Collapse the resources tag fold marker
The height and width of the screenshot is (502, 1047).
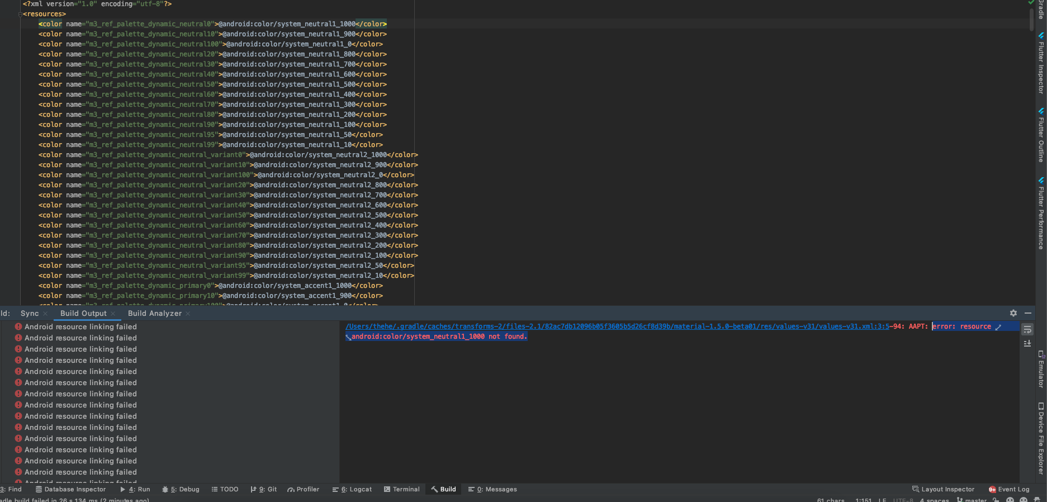[20, 14]
